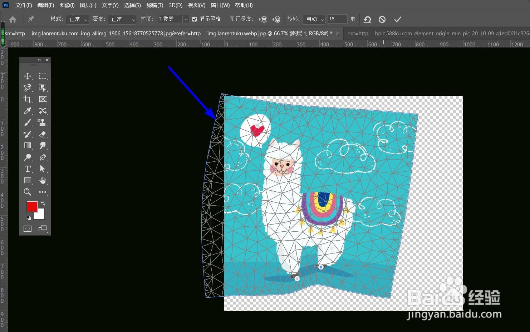Click the red foreground color swatch

click(32, 207)
